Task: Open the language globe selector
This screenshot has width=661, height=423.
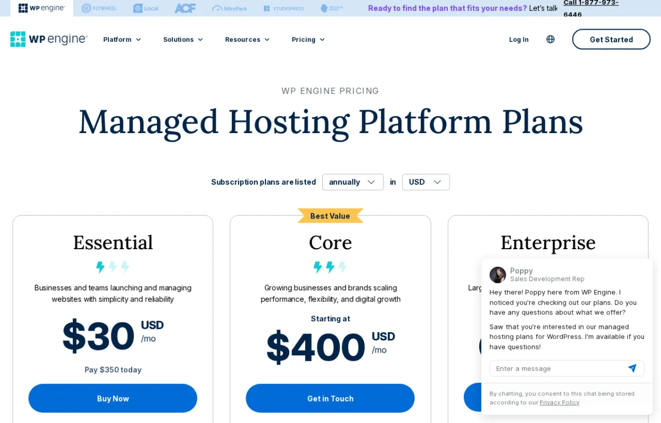Action: tap(550, 39)
